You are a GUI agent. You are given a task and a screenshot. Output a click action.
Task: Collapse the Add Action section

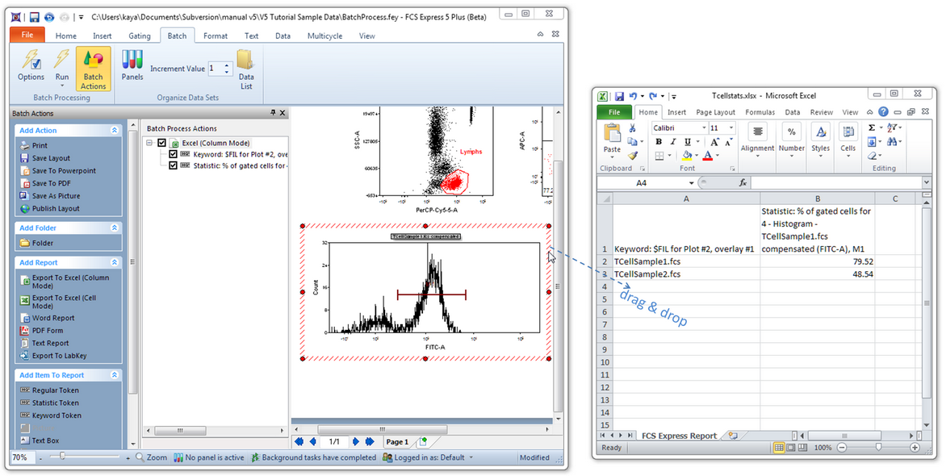point(114,130)
